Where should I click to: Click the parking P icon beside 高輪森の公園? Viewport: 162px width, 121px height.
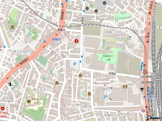pyautogui.click(x=75, y=64)
